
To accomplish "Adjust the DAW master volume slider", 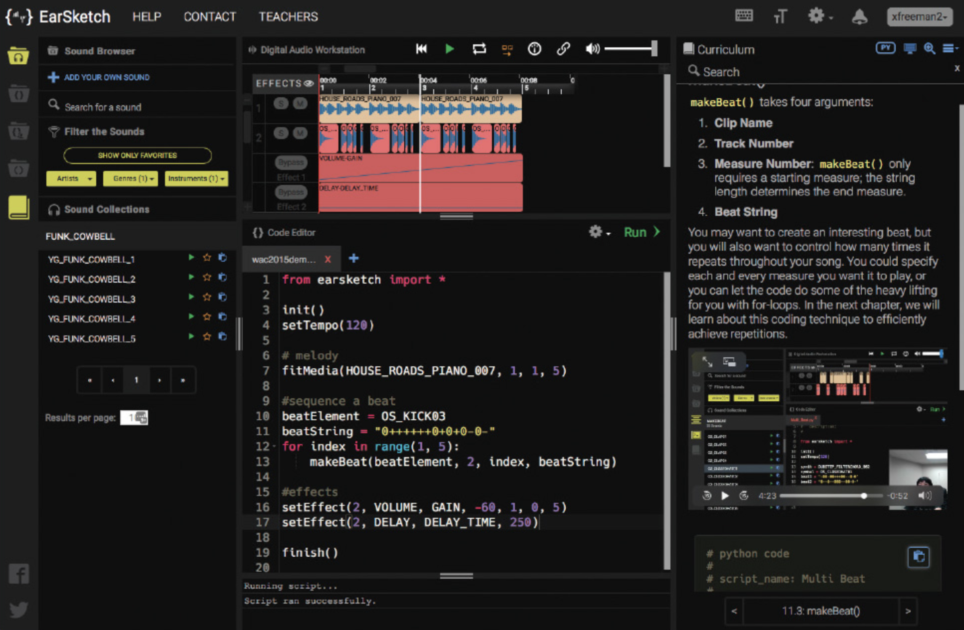I will pos(630,49).
